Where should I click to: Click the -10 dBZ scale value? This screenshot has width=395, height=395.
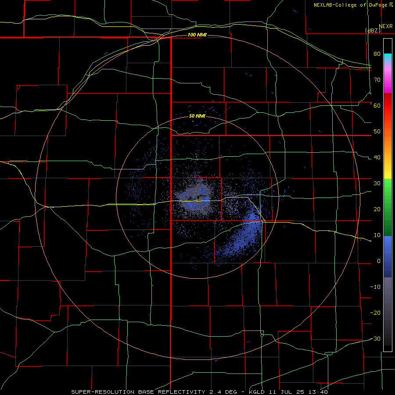(375, 287)
